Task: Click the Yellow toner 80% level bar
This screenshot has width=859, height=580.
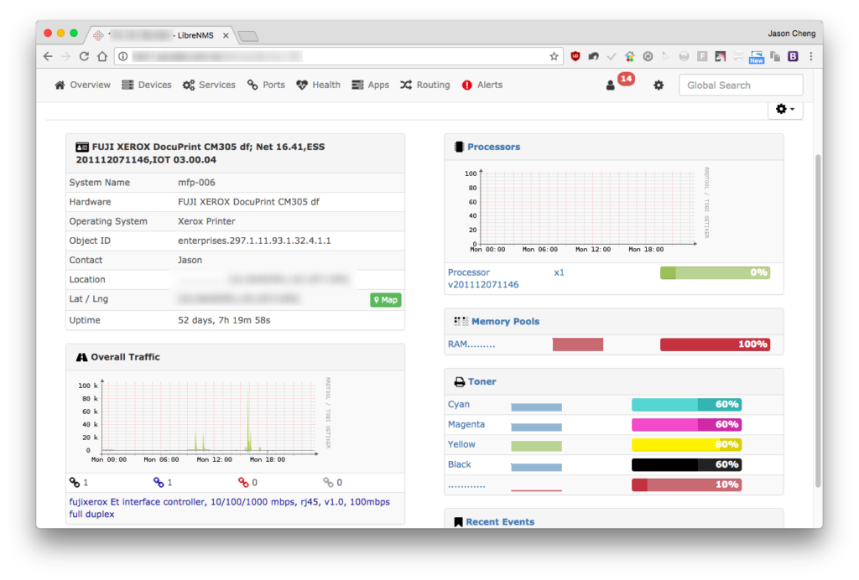Action: pos(686,444)
